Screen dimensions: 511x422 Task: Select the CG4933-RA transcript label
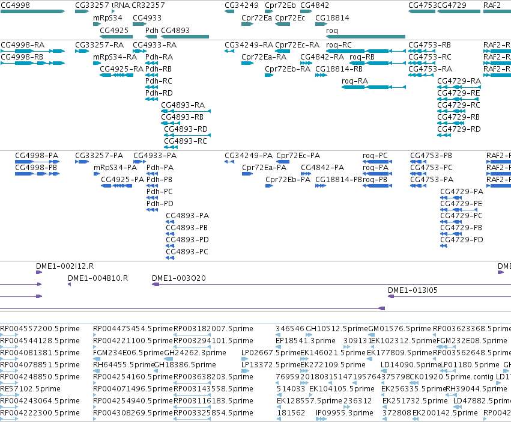coord(154,44)
